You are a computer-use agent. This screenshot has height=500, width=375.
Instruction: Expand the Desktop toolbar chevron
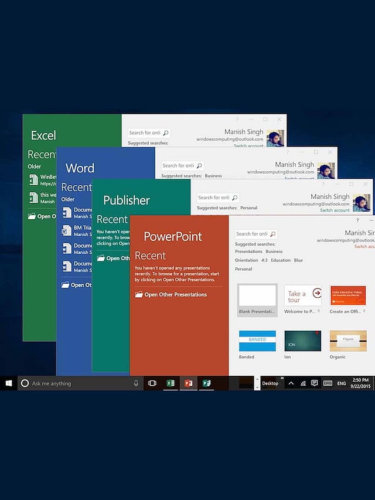click(282, 379)
